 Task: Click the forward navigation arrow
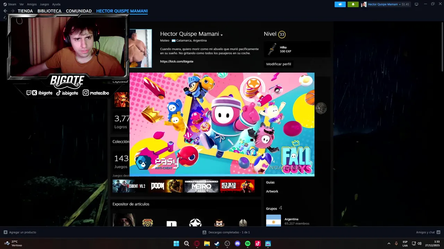click(x=12, y=11)
